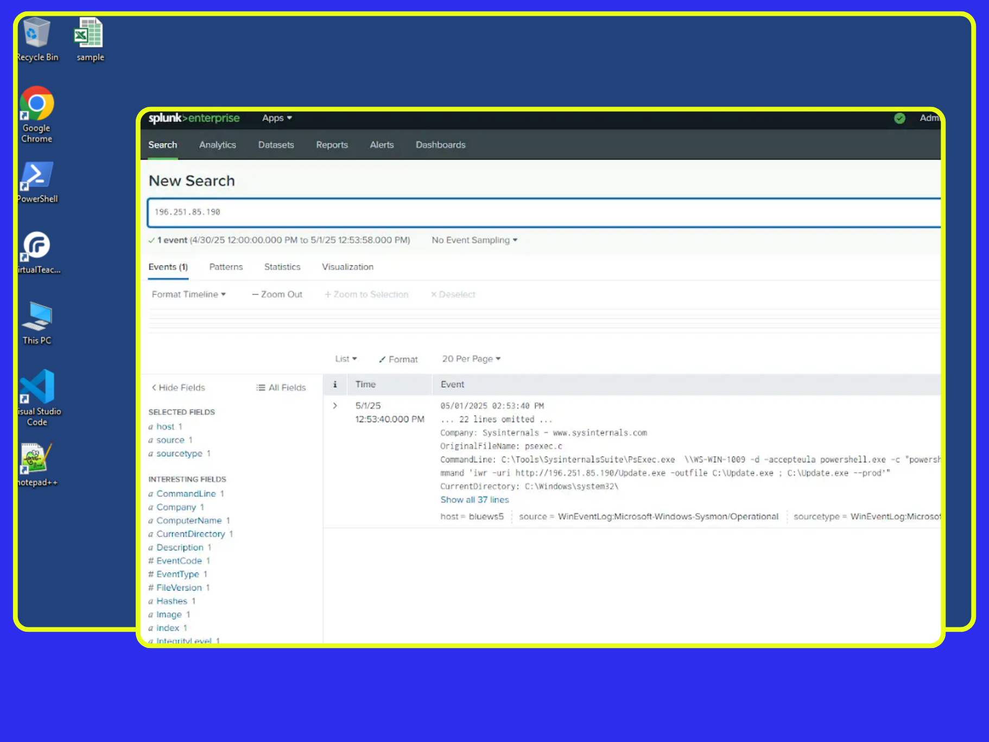Select the Events (1) tab
Screen dimensions: 989x742
(x=168, y=267)
